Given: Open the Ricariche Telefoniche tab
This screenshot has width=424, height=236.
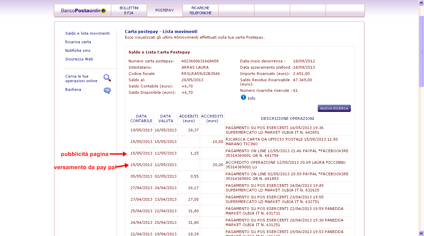Looking at the screenshot, I should (200, 11).
